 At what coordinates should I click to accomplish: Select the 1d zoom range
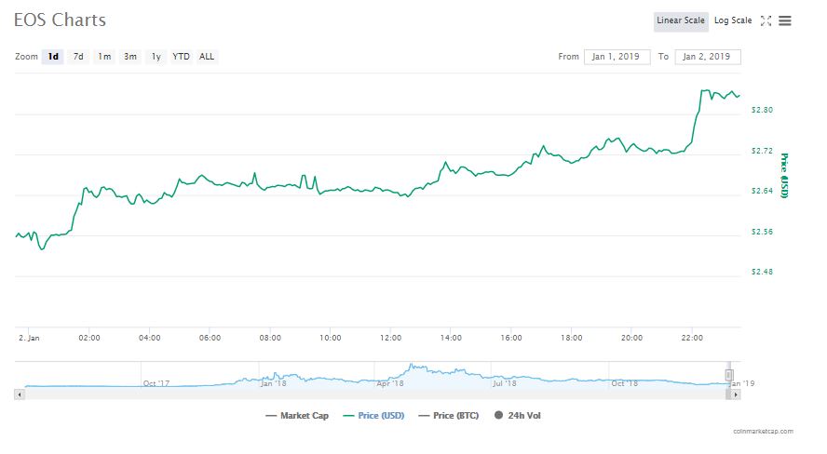pyautogui.click(x=53, y=57)
